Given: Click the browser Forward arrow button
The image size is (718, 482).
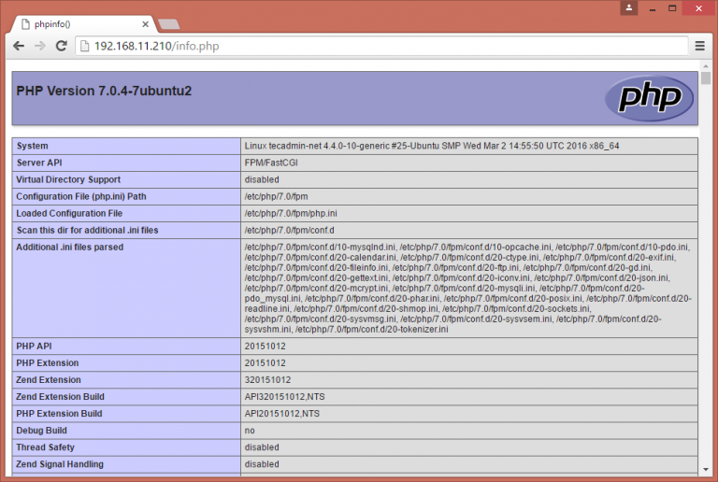Looking at the screenshot, I should pos(39,45).
